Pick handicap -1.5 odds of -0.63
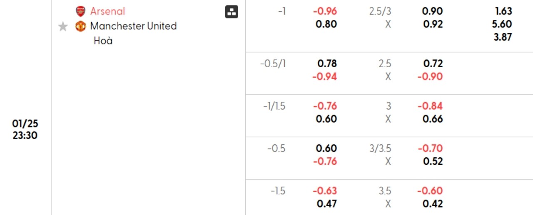Screen dimensions: 533x215 [x=325, y=191]
